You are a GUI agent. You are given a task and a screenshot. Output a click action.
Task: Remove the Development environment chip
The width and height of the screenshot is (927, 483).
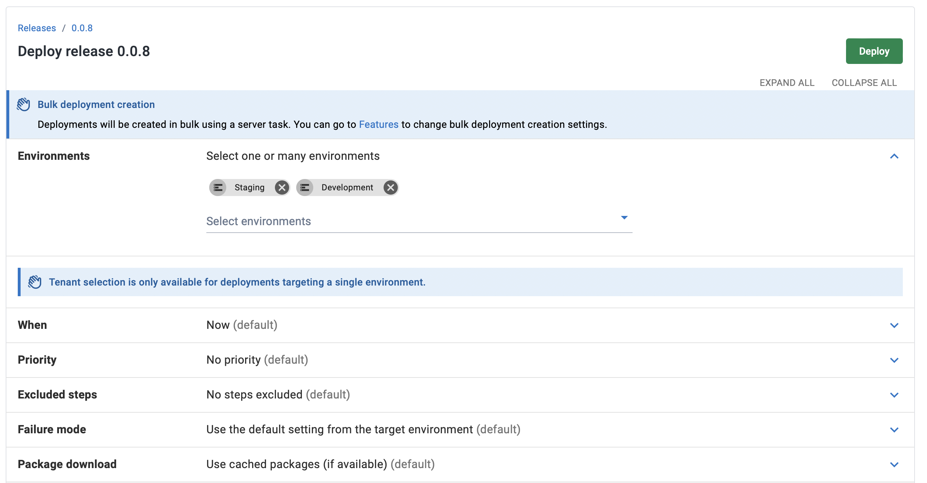click(x=390, y=188)
